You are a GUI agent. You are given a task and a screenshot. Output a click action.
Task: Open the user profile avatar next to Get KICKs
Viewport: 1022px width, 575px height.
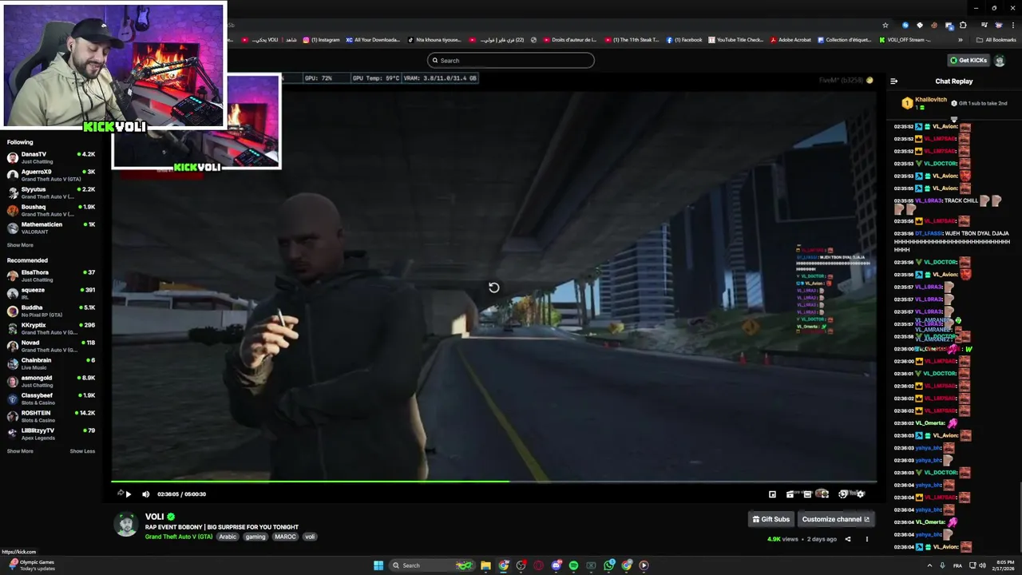[x=1000, y=61]
